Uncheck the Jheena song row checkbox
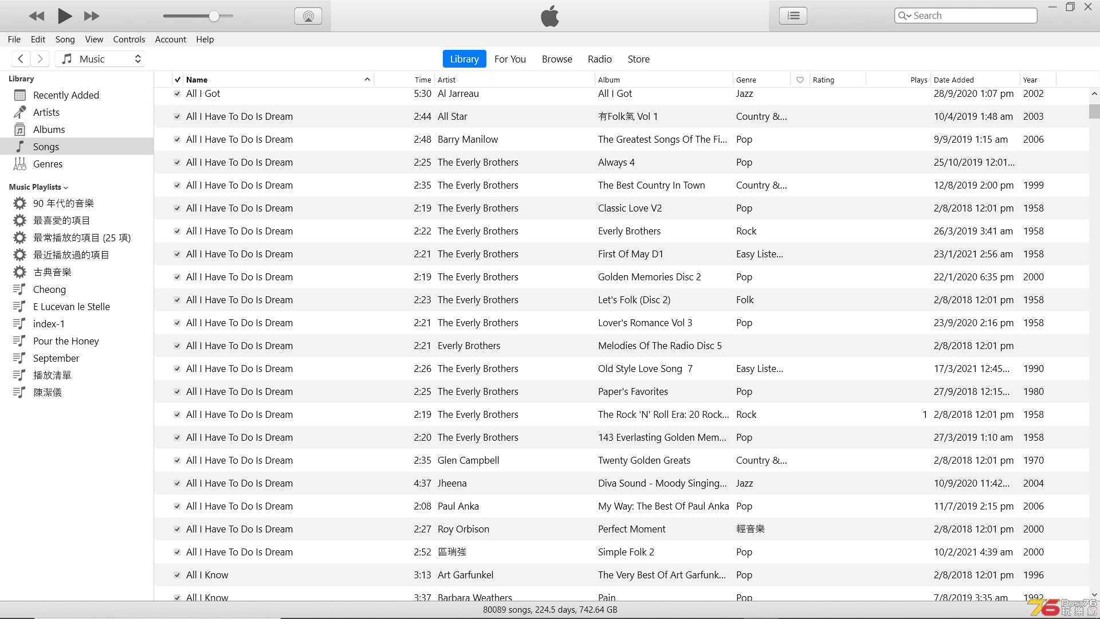This screenshot has width=1100, height=619. pos(177,483)
